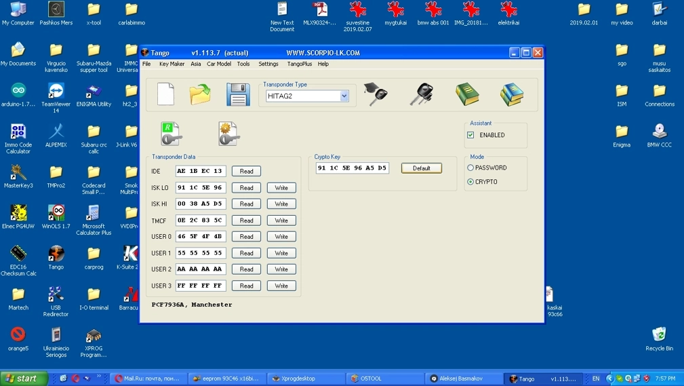Open TeamViewer 14 desktop shortcut
The width and height of the screenshot is (684, 386).
point(56,98)
